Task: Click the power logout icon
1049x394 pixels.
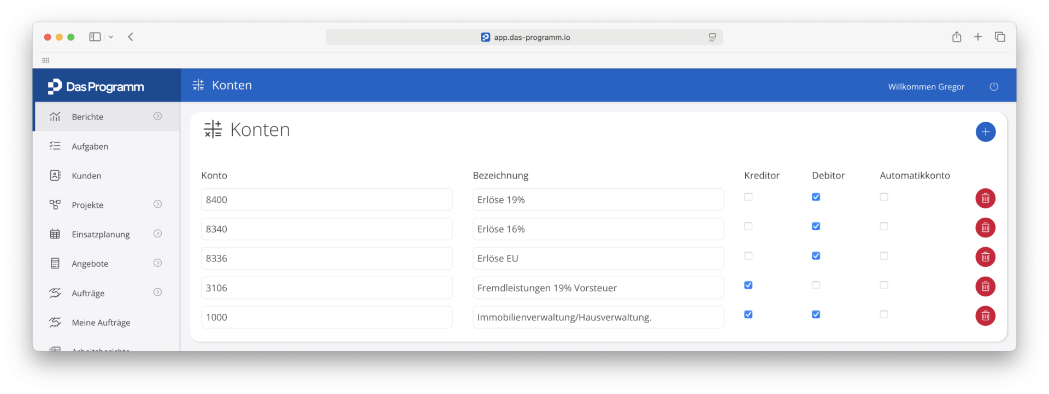Action: pos(994,87)
